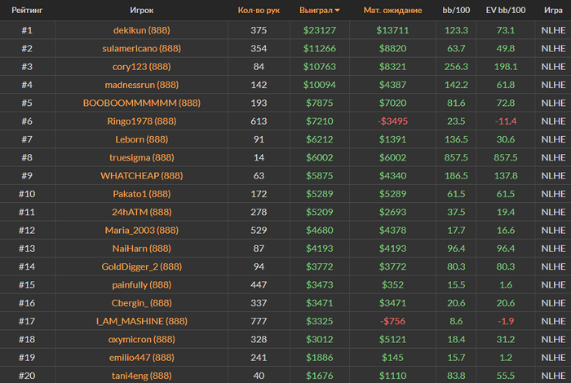
Task: Click the Игра column header
Action: tap(553, 10)
